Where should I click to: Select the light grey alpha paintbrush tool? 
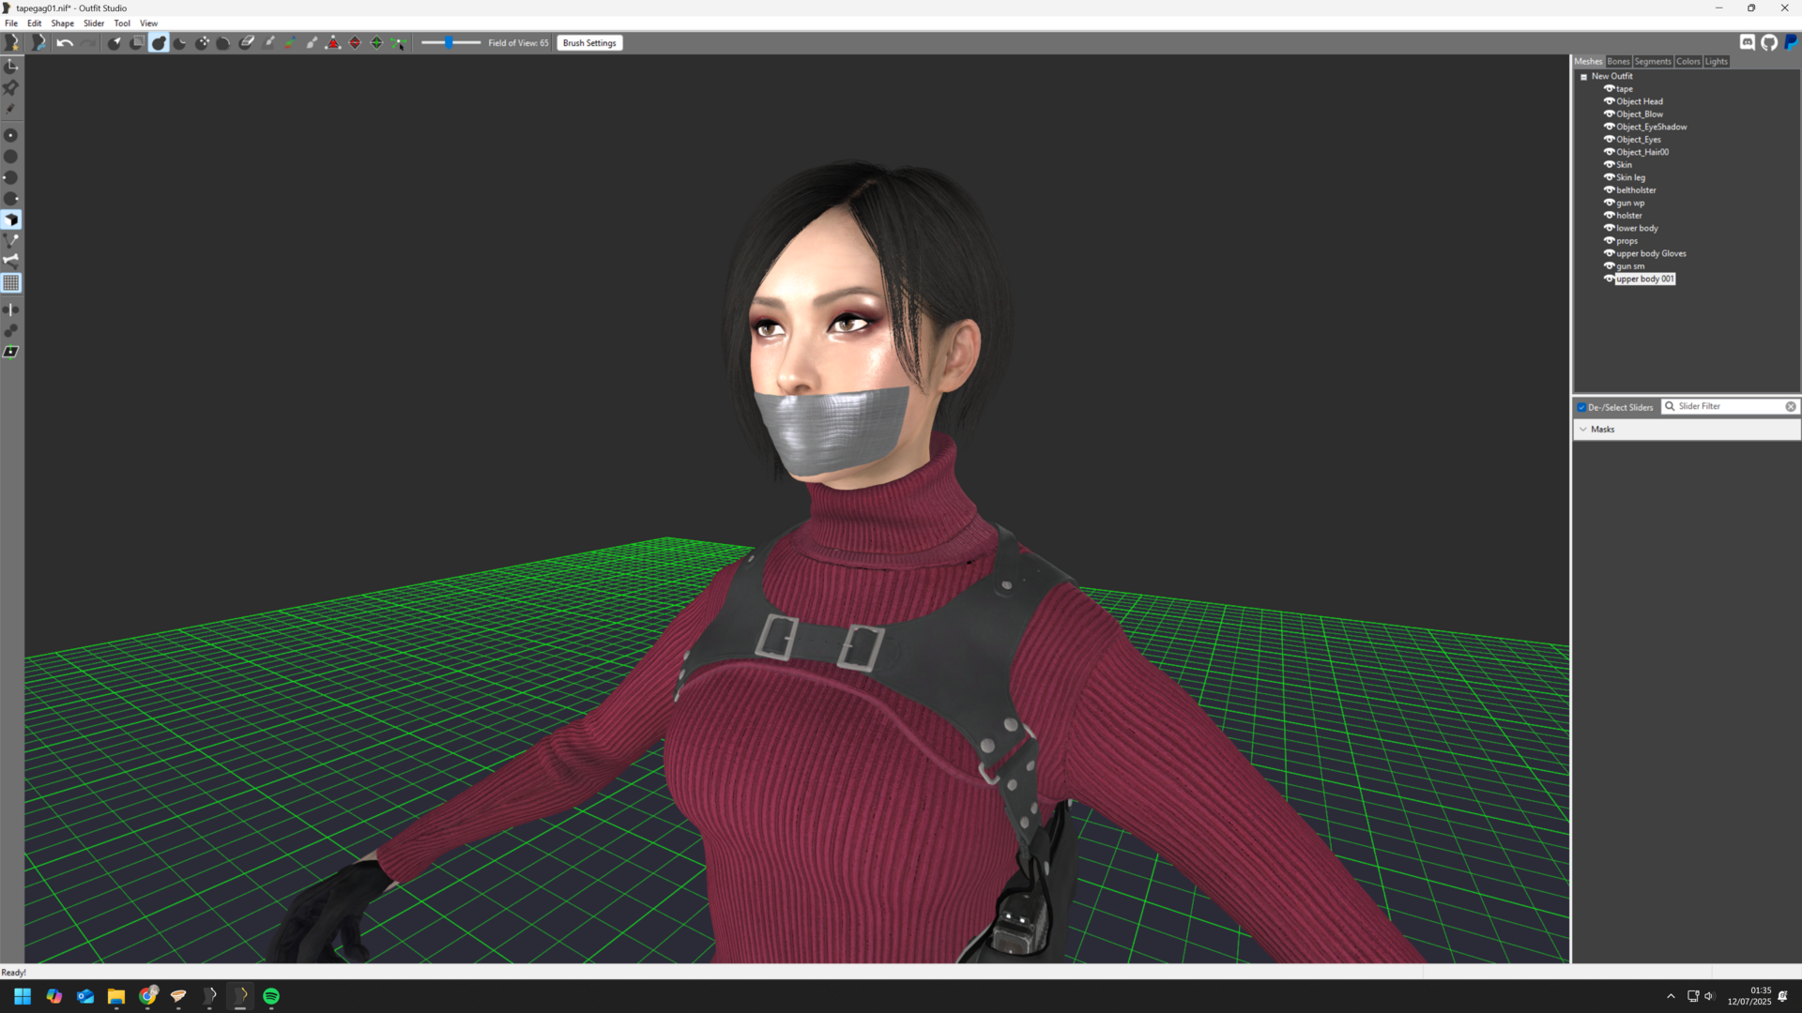point(312,43)
